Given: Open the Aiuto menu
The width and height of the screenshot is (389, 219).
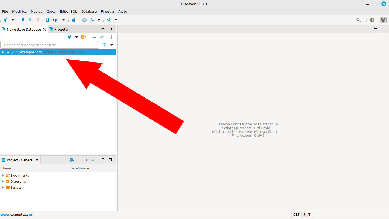Looking at the screenshot, I should [x=123, y=11].
